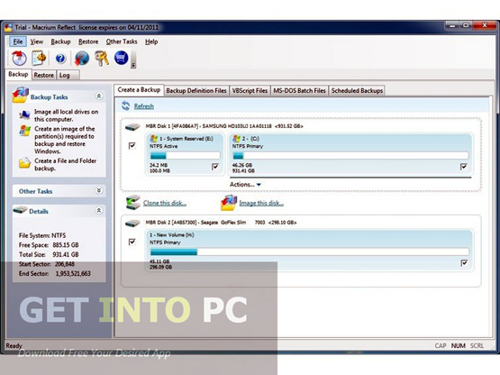500x375 pixels.
Task: Click the Free Space 885.15 GB value
Action: pos(66,245)
